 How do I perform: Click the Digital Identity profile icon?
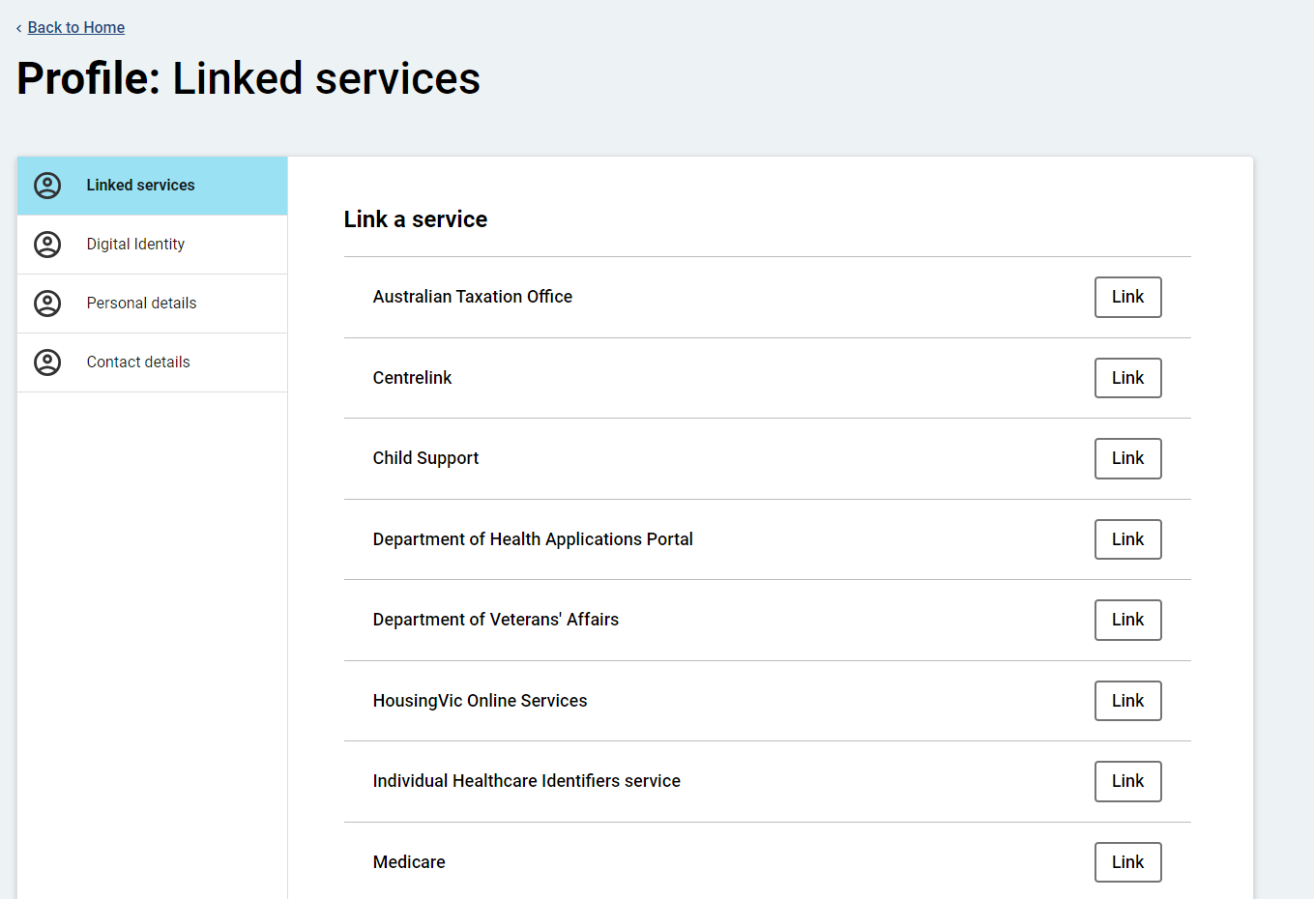coord(47,245)
